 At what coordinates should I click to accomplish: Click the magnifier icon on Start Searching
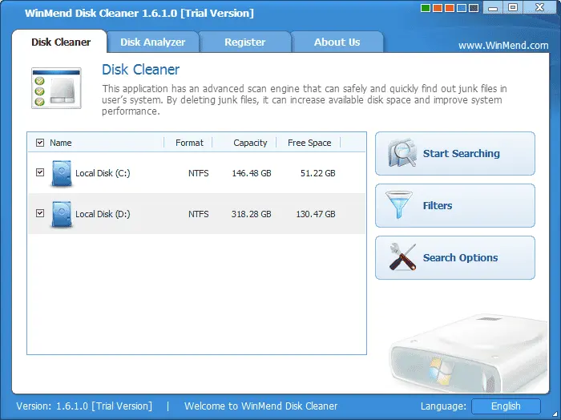[402, 153]
